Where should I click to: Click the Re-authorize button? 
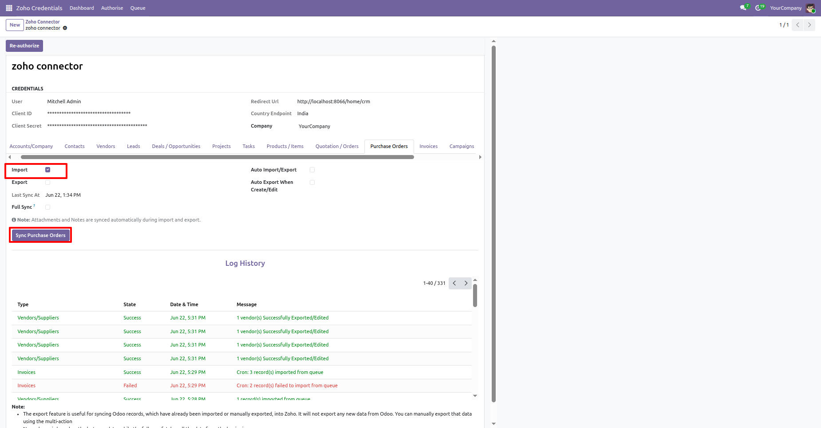[x=24, y=46]
